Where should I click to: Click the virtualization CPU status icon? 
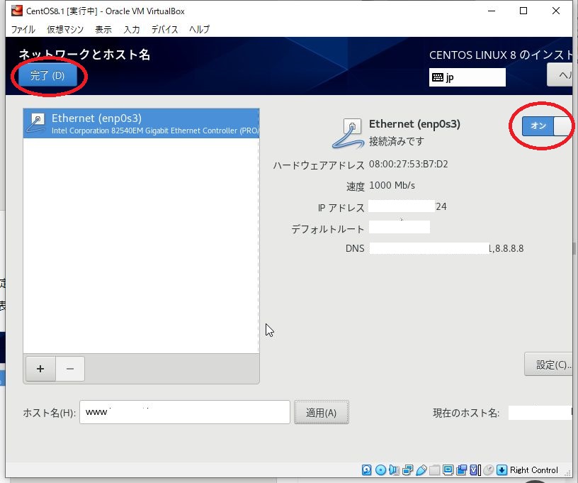pos(475,470)
